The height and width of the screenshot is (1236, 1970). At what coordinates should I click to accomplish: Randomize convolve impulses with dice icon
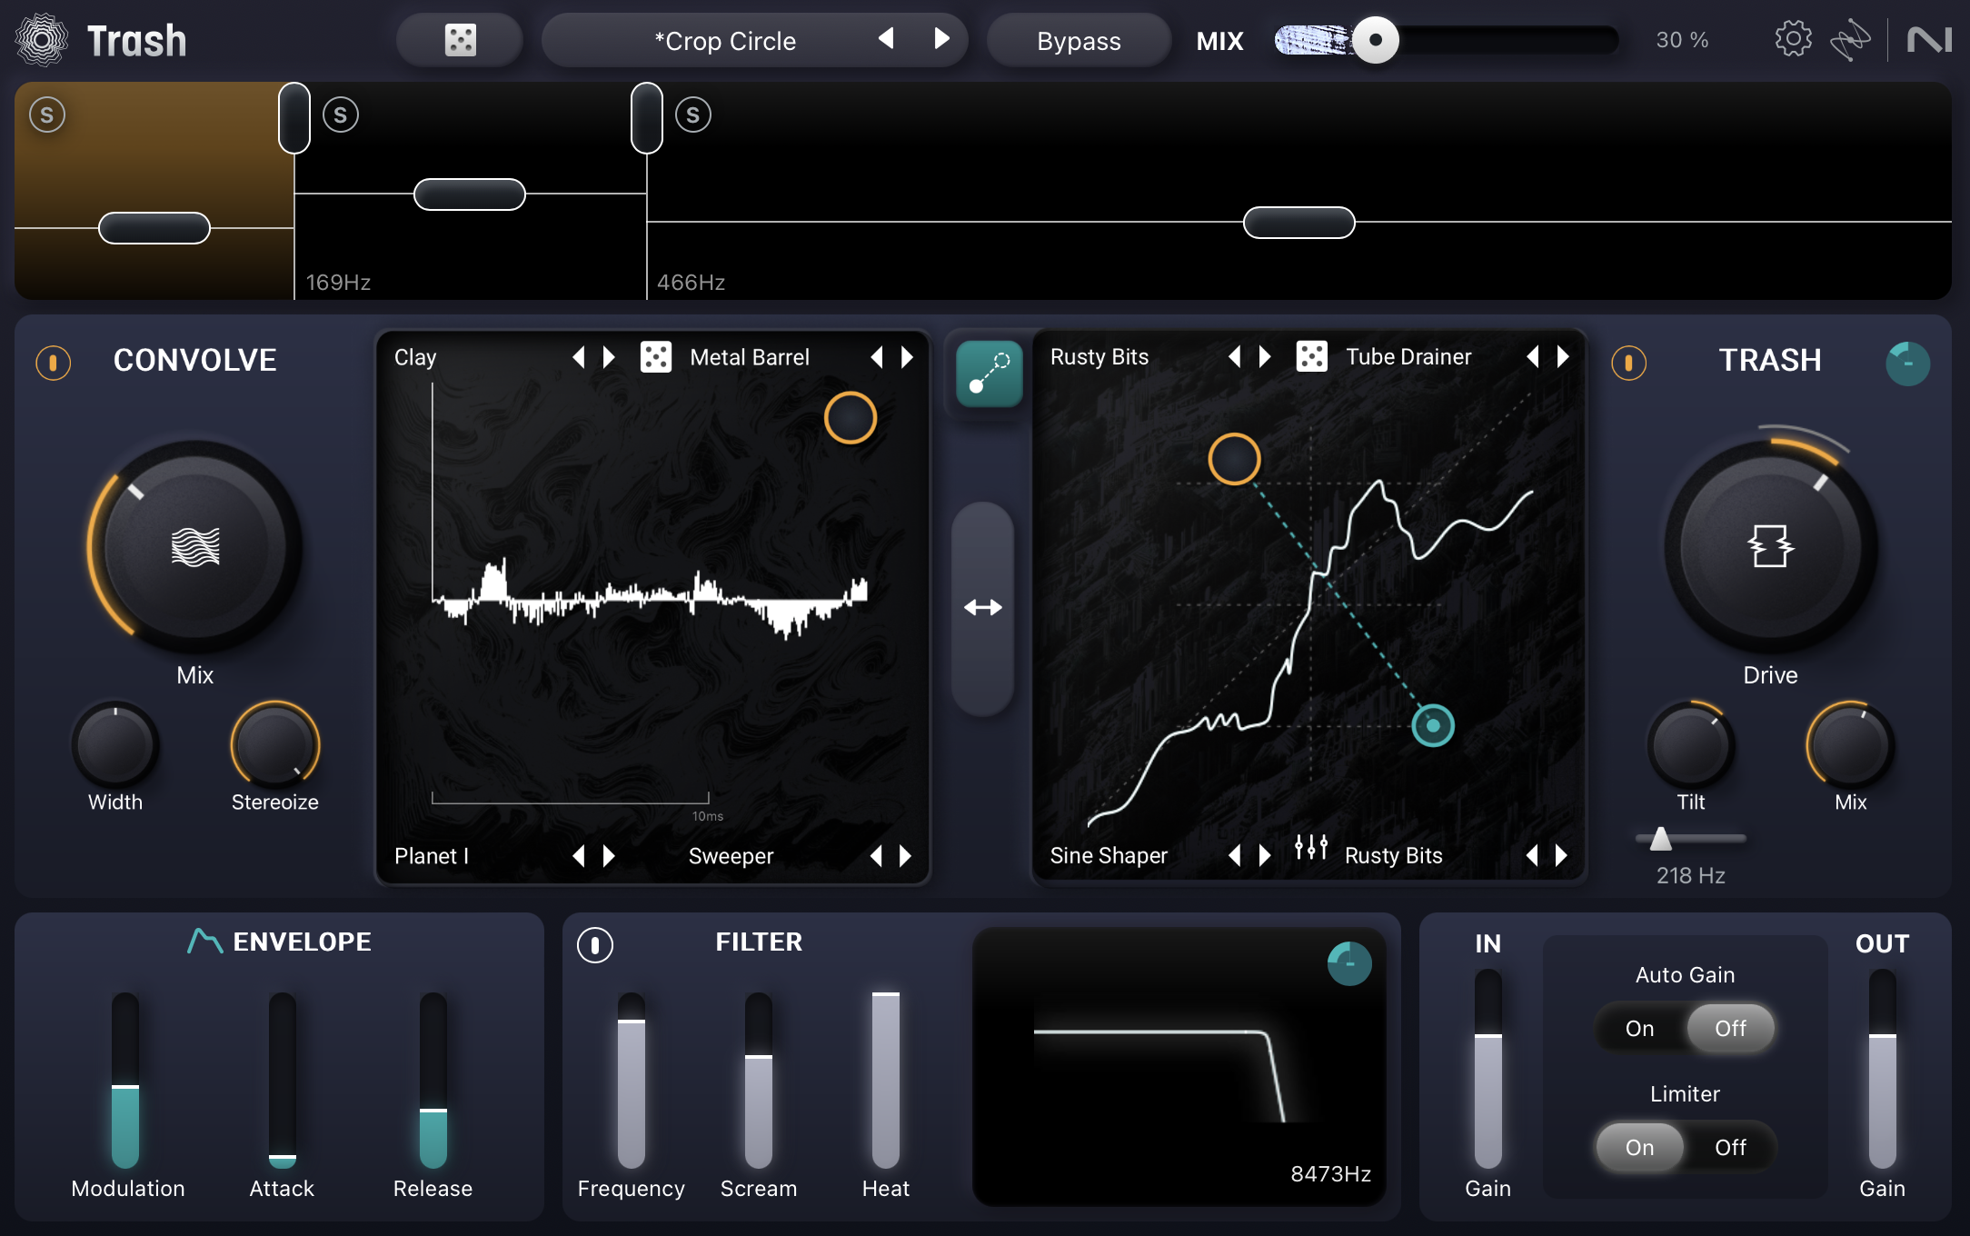click(x=655, y=357)
